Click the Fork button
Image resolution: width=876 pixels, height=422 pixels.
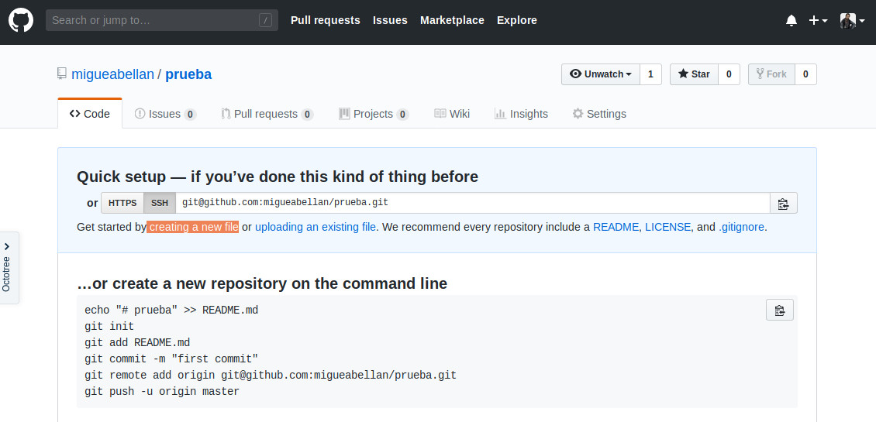771,74
